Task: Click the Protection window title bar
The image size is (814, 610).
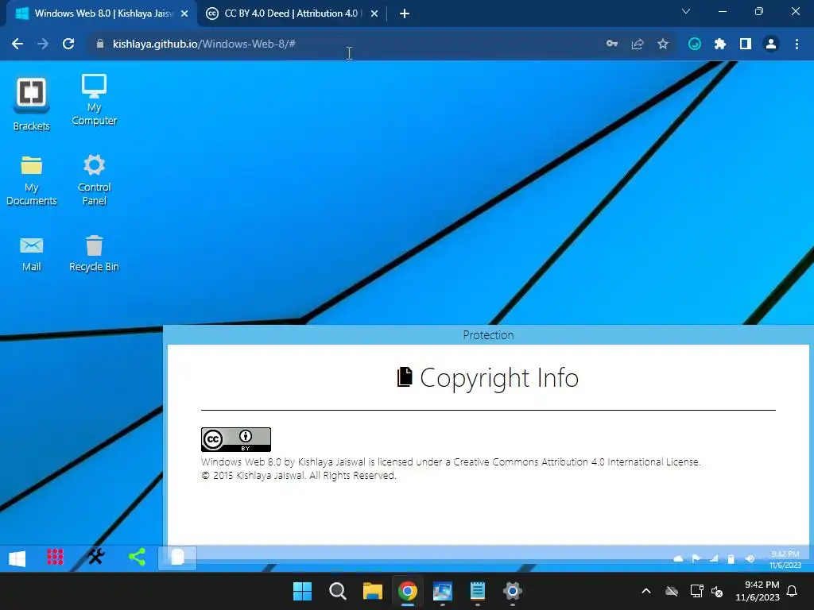Action: (488, 335)
